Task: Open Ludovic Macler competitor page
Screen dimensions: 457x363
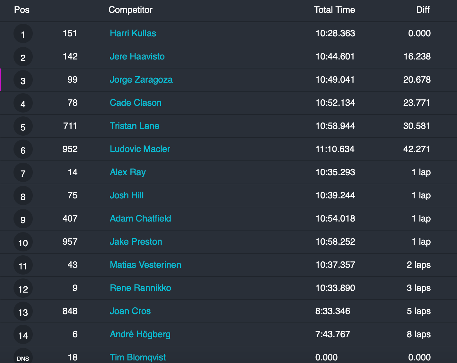Action: click(x=140, y=149)
